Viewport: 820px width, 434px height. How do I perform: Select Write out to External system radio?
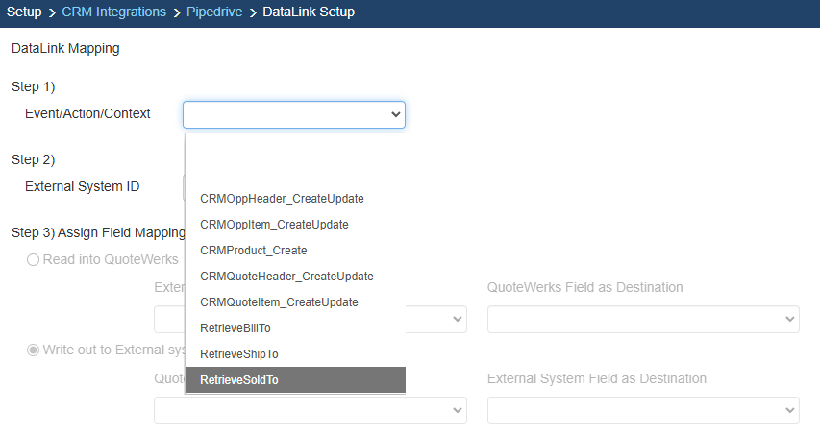coord(34,350)
